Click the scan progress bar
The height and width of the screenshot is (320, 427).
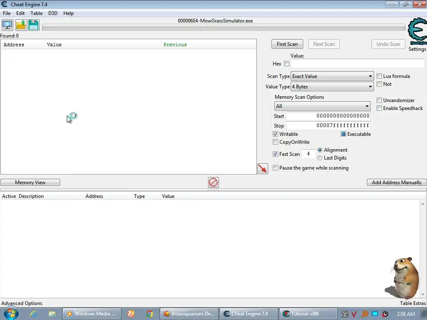[x=224, y=27]
